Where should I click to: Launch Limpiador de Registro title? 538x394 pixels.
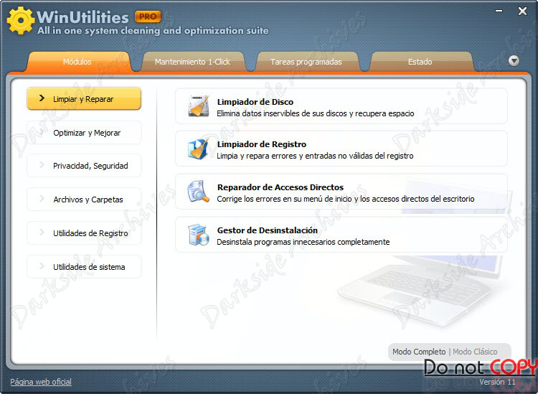coord(262,144)
